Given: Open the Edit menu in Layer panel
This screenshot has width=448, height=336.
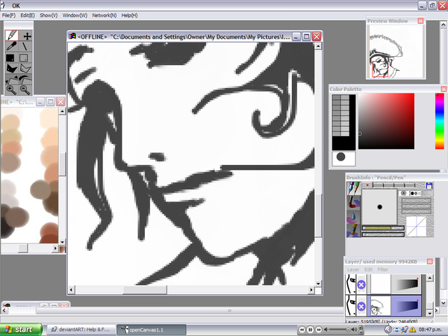Looking at the screenshot, I should click(368, 270).
